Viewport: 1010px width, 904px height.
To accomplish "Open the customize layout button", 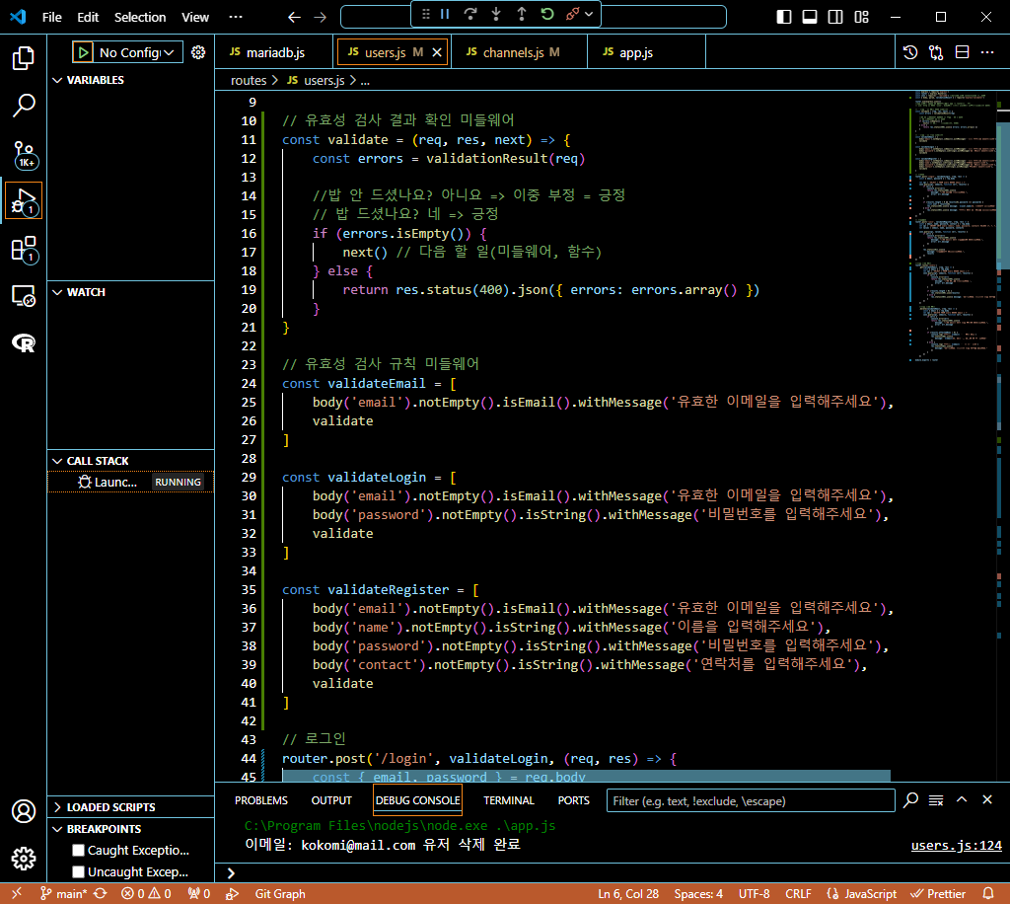I will 861,17.
